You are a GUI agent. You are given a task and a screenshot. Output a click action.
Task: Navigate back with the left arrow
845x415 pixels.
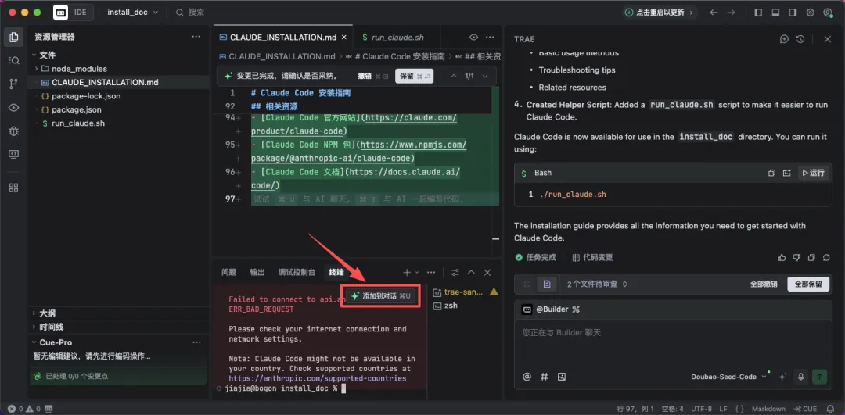pos(714,13)
